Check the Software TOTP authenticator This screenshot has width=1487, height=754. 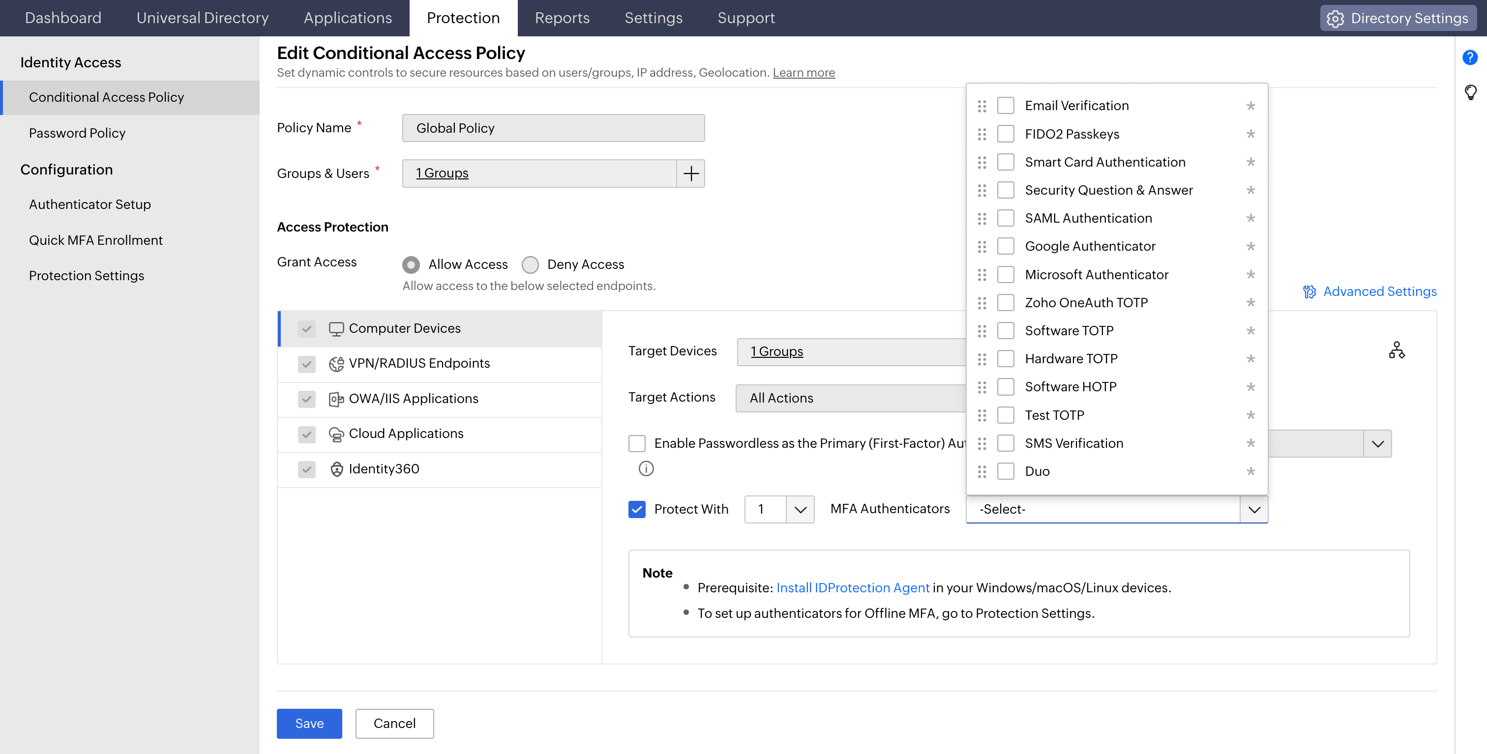point(1006,331)
